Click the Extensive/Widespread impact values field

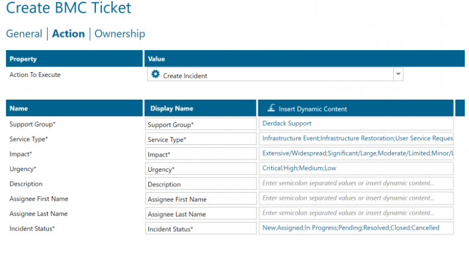coord(356,153)
